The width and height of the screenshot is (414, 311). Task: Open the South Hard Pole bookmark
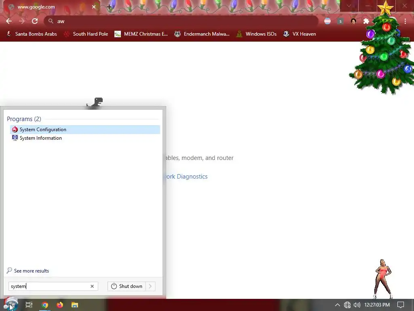point(86,34)
